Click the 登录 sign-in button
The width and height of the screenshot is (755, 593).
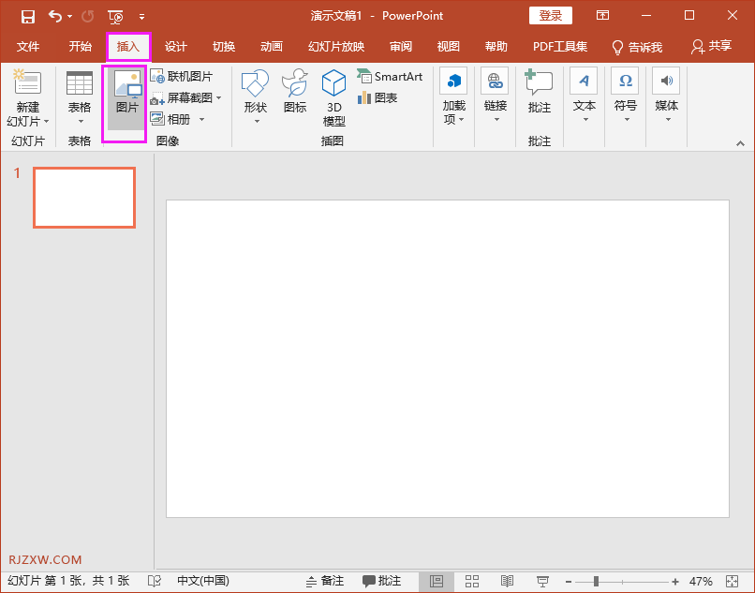tap(551, 16)
